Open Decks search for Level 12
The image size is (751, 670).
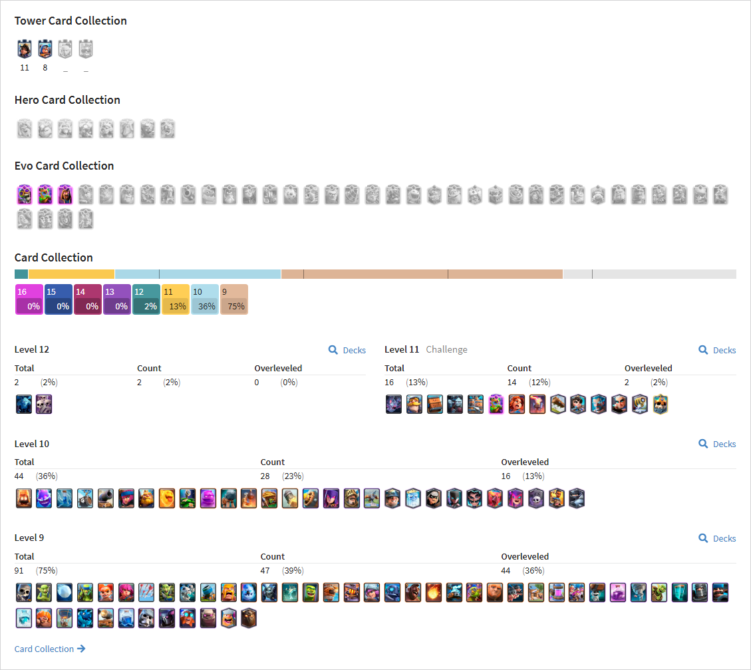(347, 350)
